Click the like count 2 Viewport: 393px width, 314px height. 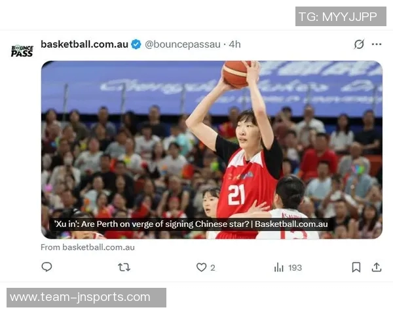(213, 268)
